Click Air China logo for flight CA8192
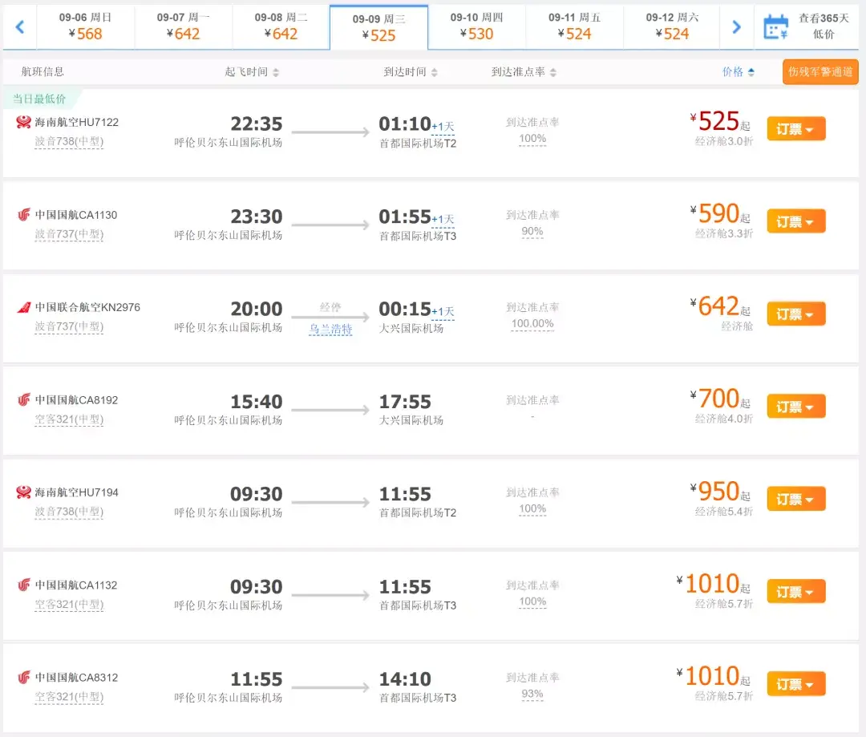The image size is (866, 737). (x=23, y=399)
